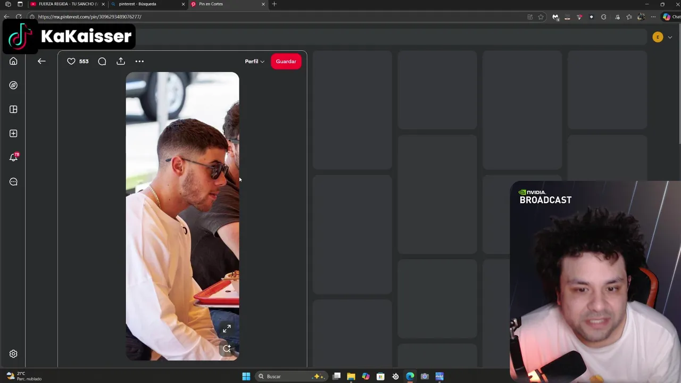This screenshot has width=681, height=383.
Task: Open the pin's three-dot more options
Action: click(139, 61)
